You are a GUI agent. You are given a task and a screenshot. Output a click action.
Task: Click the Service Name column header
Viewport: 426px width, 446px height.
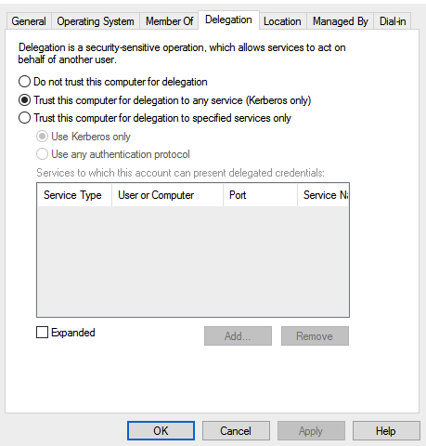tap(323, 195)
